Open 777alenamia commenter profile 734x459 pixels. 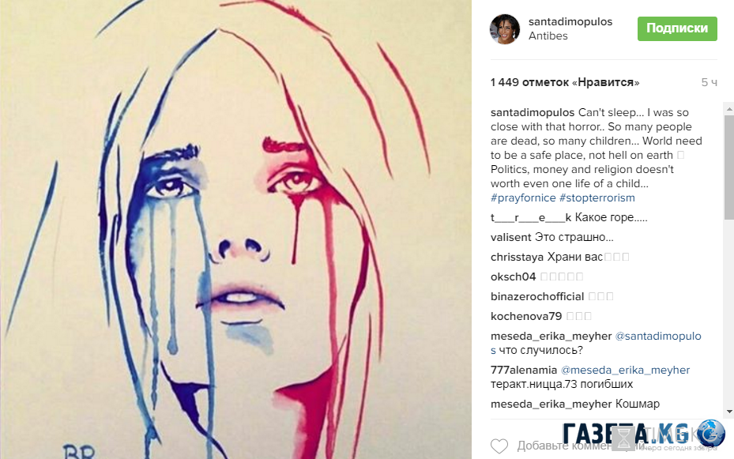pyautogui.click(x=524, y=370)
